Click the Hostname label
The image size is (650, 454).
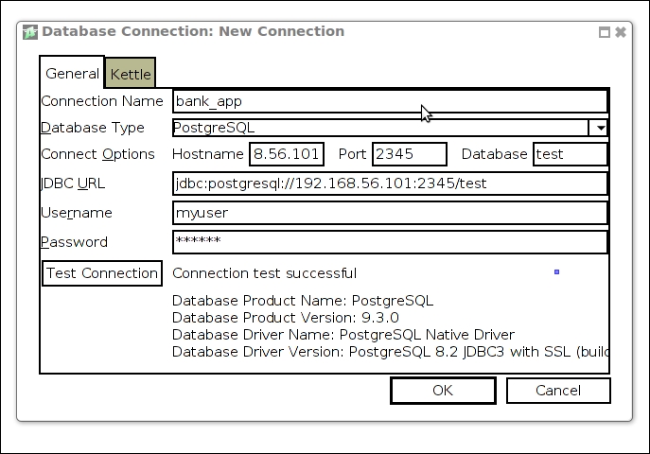[x=208, y=154]
